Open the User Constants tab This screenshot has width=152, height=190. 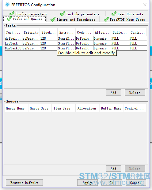point(127,13)
